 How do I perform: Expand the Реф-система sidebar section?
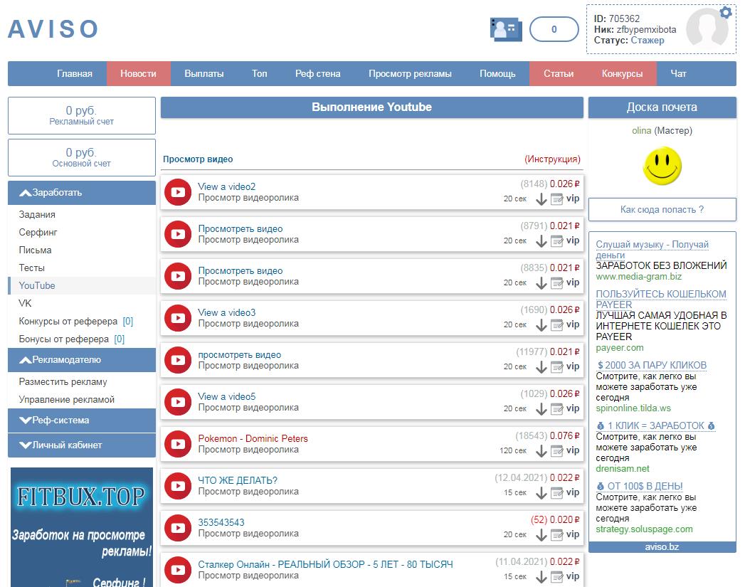pos(82,421)
